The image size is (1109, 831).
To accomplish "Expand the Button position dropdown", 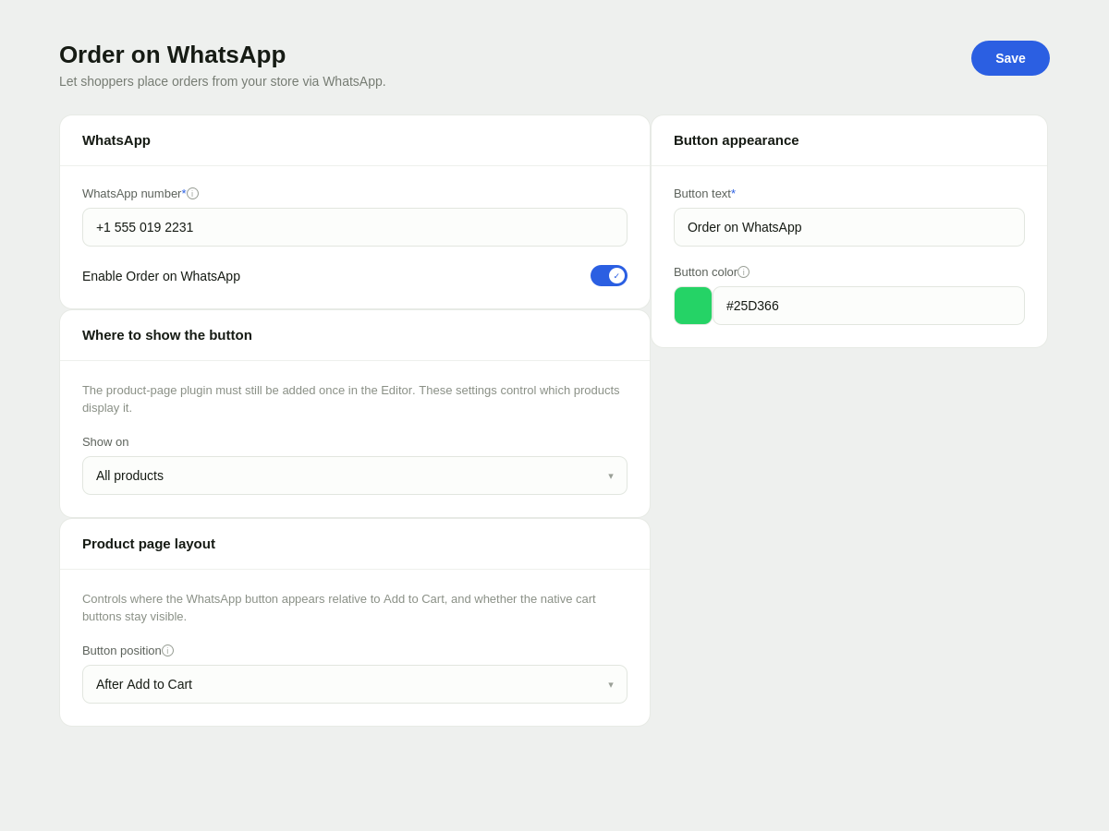I will [355, 684].
